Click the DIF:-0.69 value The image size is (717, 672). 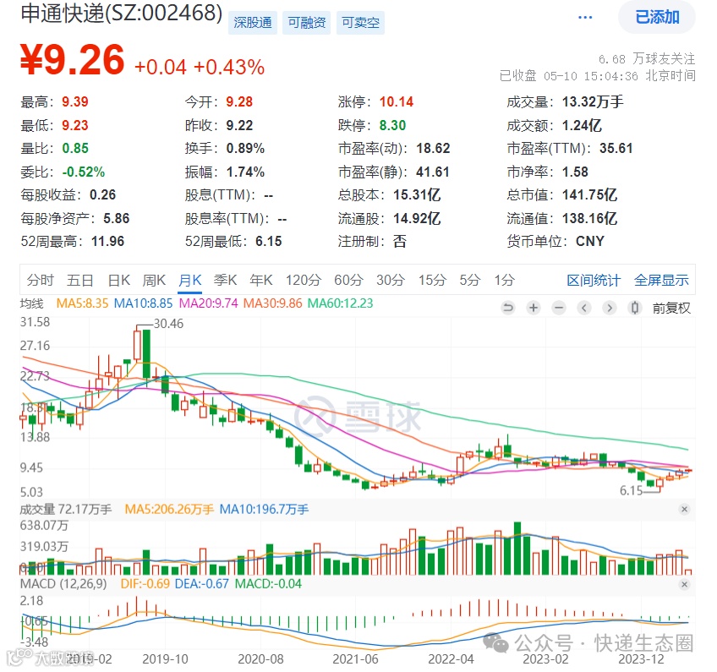(145, 584)
